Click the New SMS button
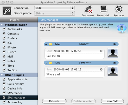Screen dimensions: 128x105 point(112,101)
